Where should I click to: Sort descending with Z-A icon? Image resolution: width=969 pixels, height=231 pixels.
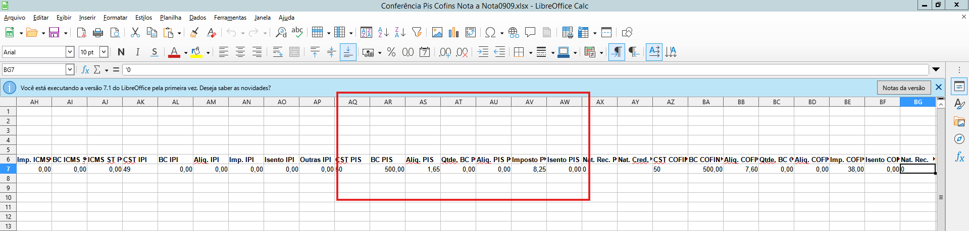pyautogui.click(x=400, y=33)
